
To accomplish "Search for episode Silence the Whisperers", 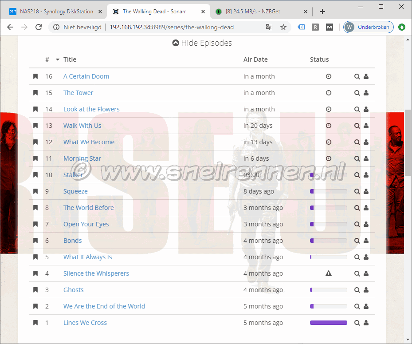I will 357,273.
